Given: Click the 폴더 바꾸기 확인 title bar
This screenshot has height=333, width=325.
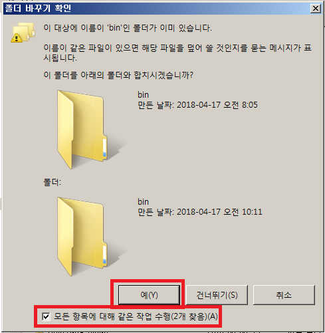Looking at the screenshot, I should [x=156, y=9].
